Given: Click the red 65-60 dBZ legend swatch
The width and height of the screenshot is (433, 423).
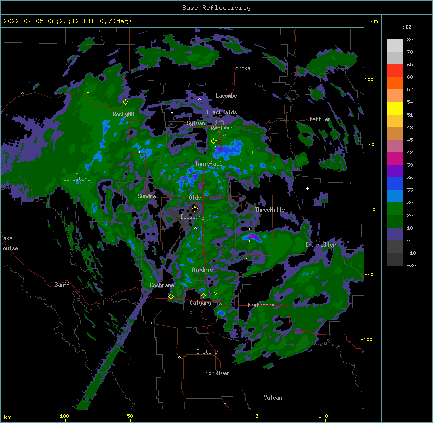Looking at the screenshot, I should point(395,71).
